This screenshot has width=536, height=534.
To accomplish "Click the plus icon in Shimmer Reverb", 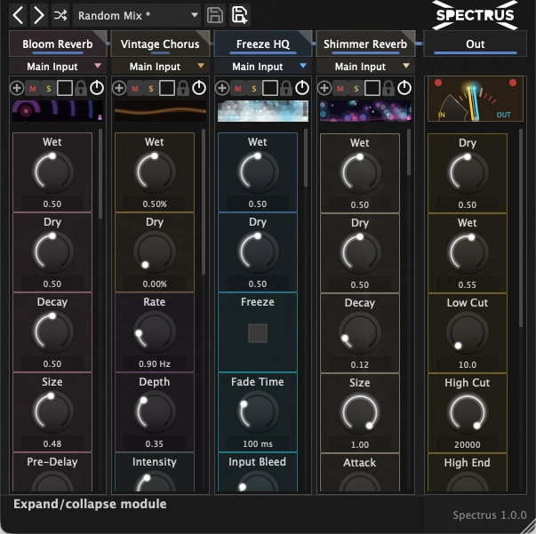I will tap(324, 88).
